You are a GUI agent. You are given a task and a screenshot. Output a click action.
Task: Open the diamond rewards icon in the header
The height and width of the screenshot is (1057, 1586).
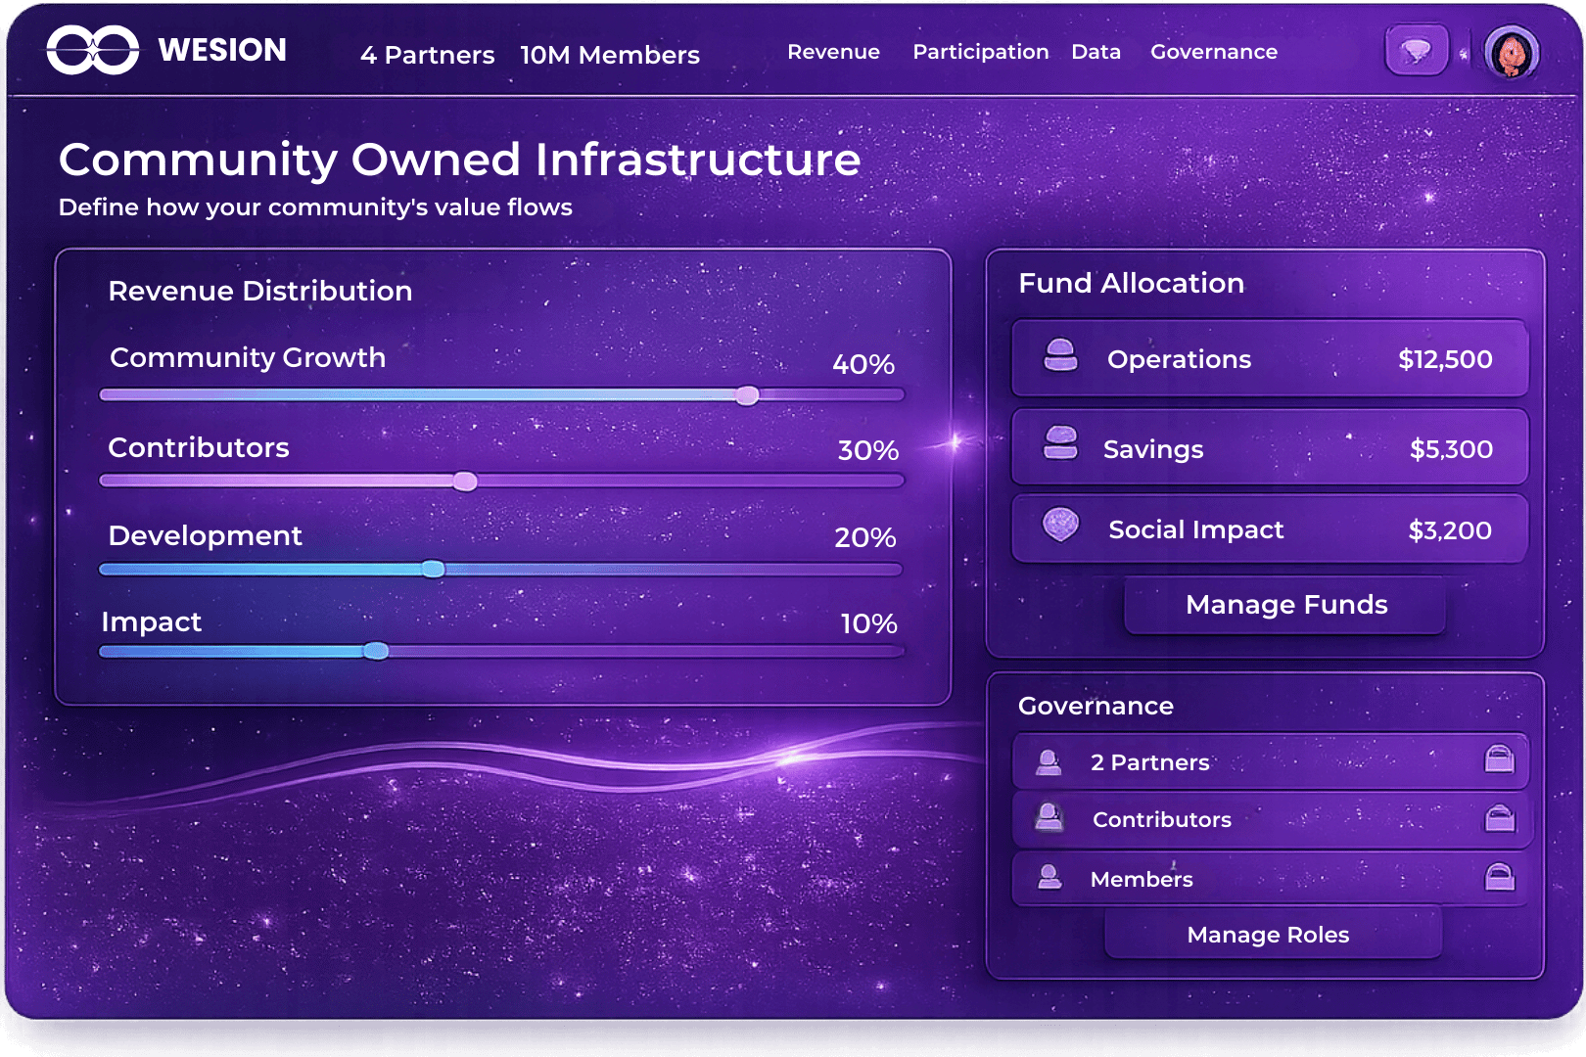(1417, 48)
